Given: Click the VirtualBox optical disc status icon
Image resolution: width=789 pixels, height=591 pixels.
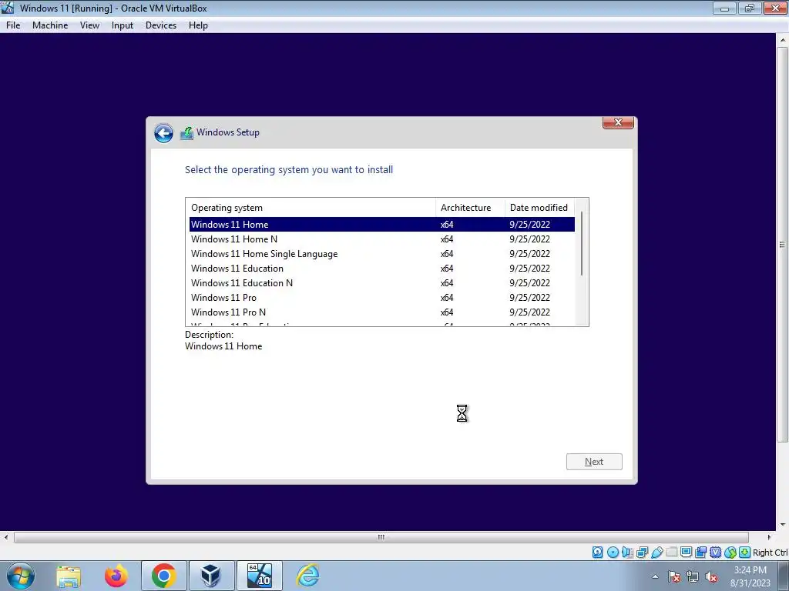Looking at the screenshot, I should (x=613, y=553).
